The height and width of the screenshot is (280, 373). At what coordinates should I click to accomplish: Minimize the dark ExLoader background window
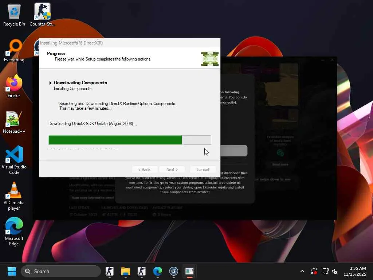coord(323,60)
